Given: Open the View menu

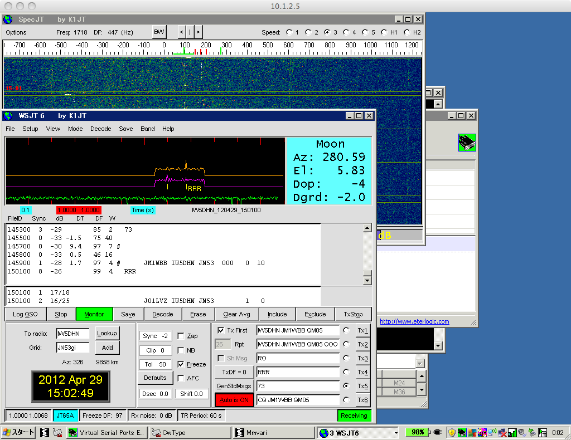Looking at the screenshot, I should pyautogui.click(x=53, y=129).
